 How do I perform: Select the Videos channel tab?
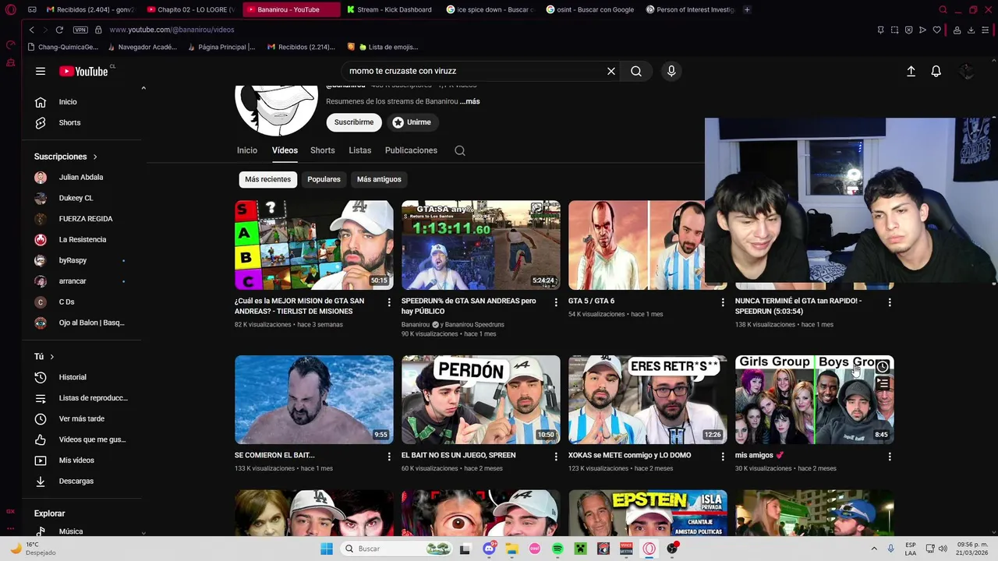coord(285,150)
